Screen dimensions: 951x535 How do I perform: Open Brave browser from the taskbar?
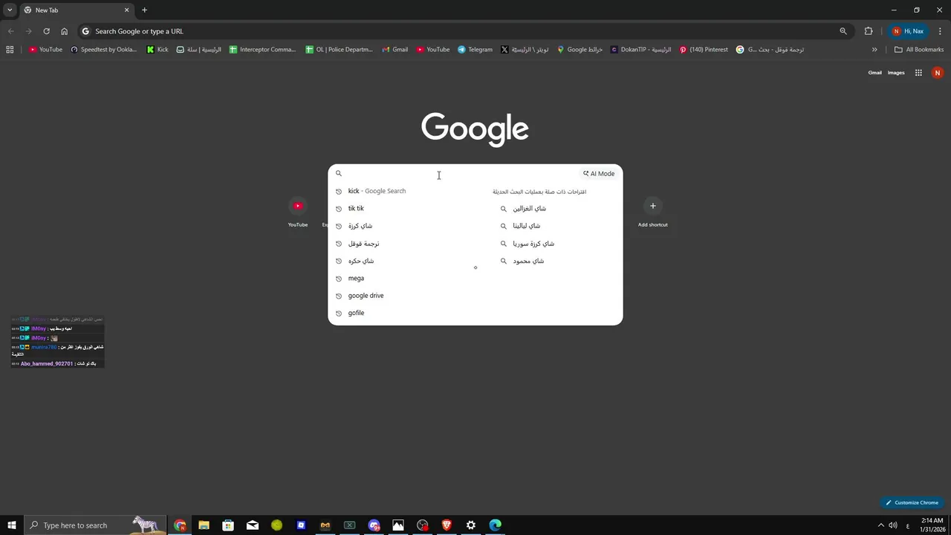pos(447,525)
